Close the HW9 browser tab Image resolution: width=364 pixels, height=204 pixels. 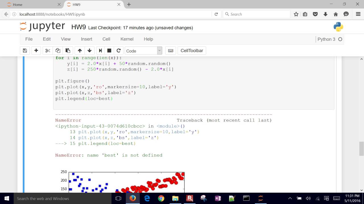click(119, 5)
